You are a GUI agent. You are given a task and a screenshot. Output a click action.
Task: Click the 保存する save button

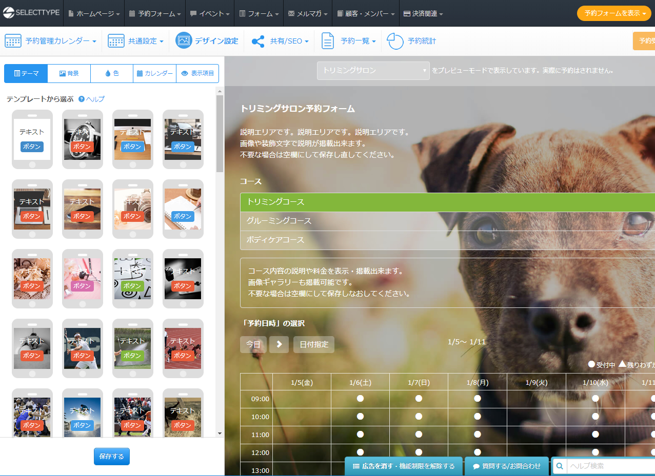click(x=112, y=456)
